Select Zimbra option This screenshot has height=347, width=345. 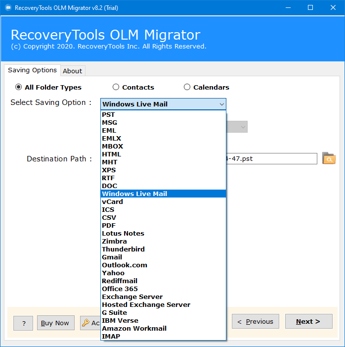(x=163, y=241)
